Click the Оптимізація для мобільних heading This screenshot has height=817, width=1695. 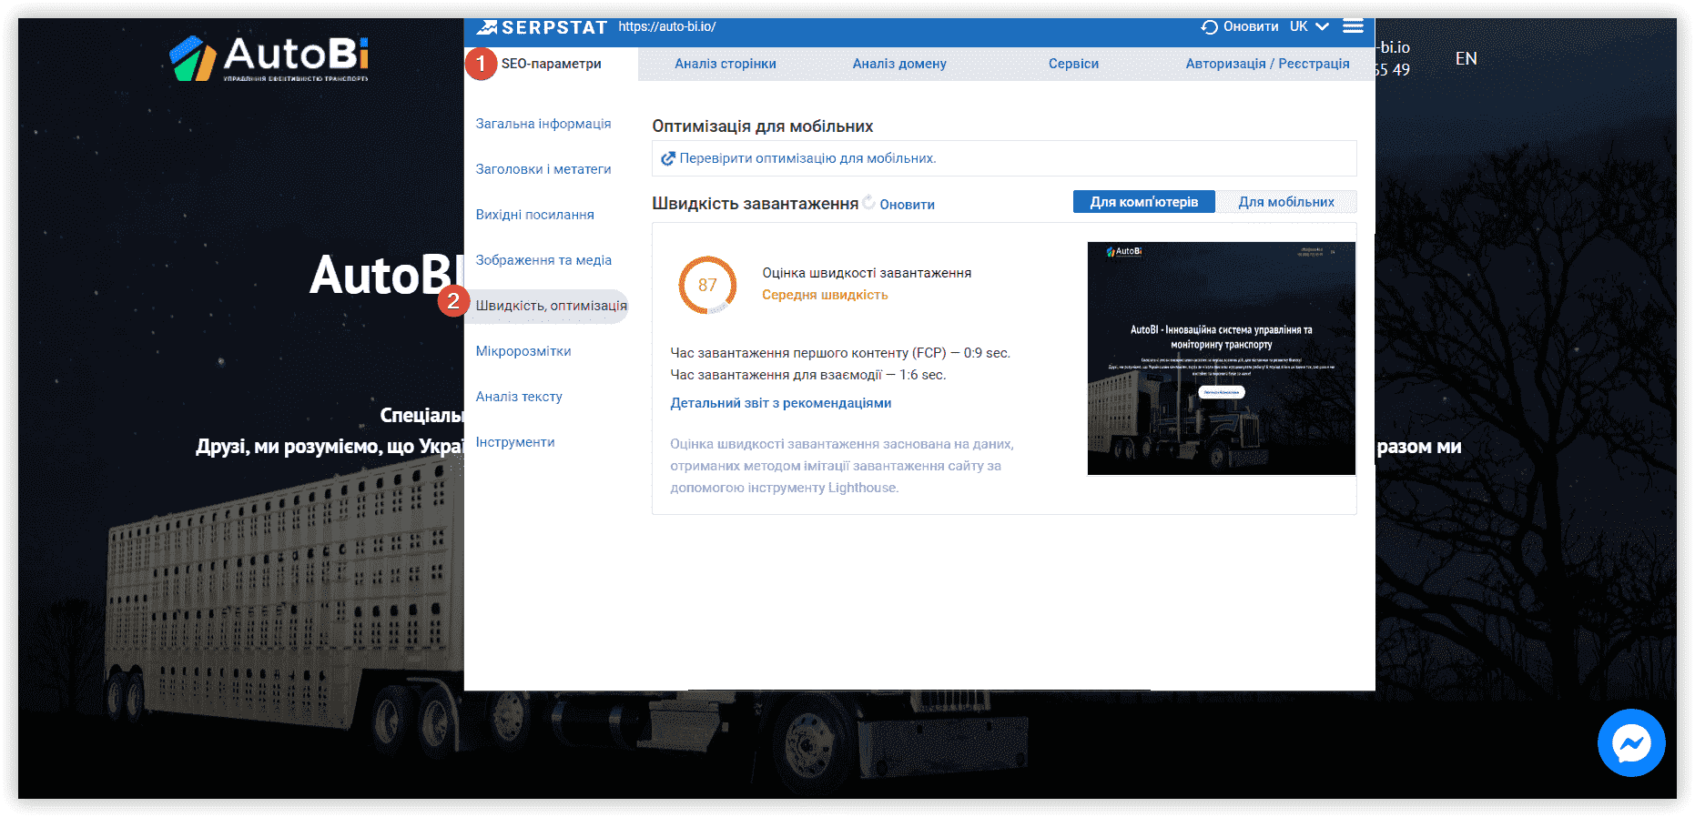click(763, 126)
